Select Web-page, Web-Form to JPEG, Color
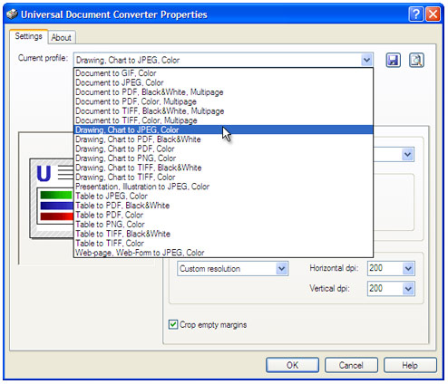Image resolution: width=448 pixels, height=384 pixels. point(223,253)
